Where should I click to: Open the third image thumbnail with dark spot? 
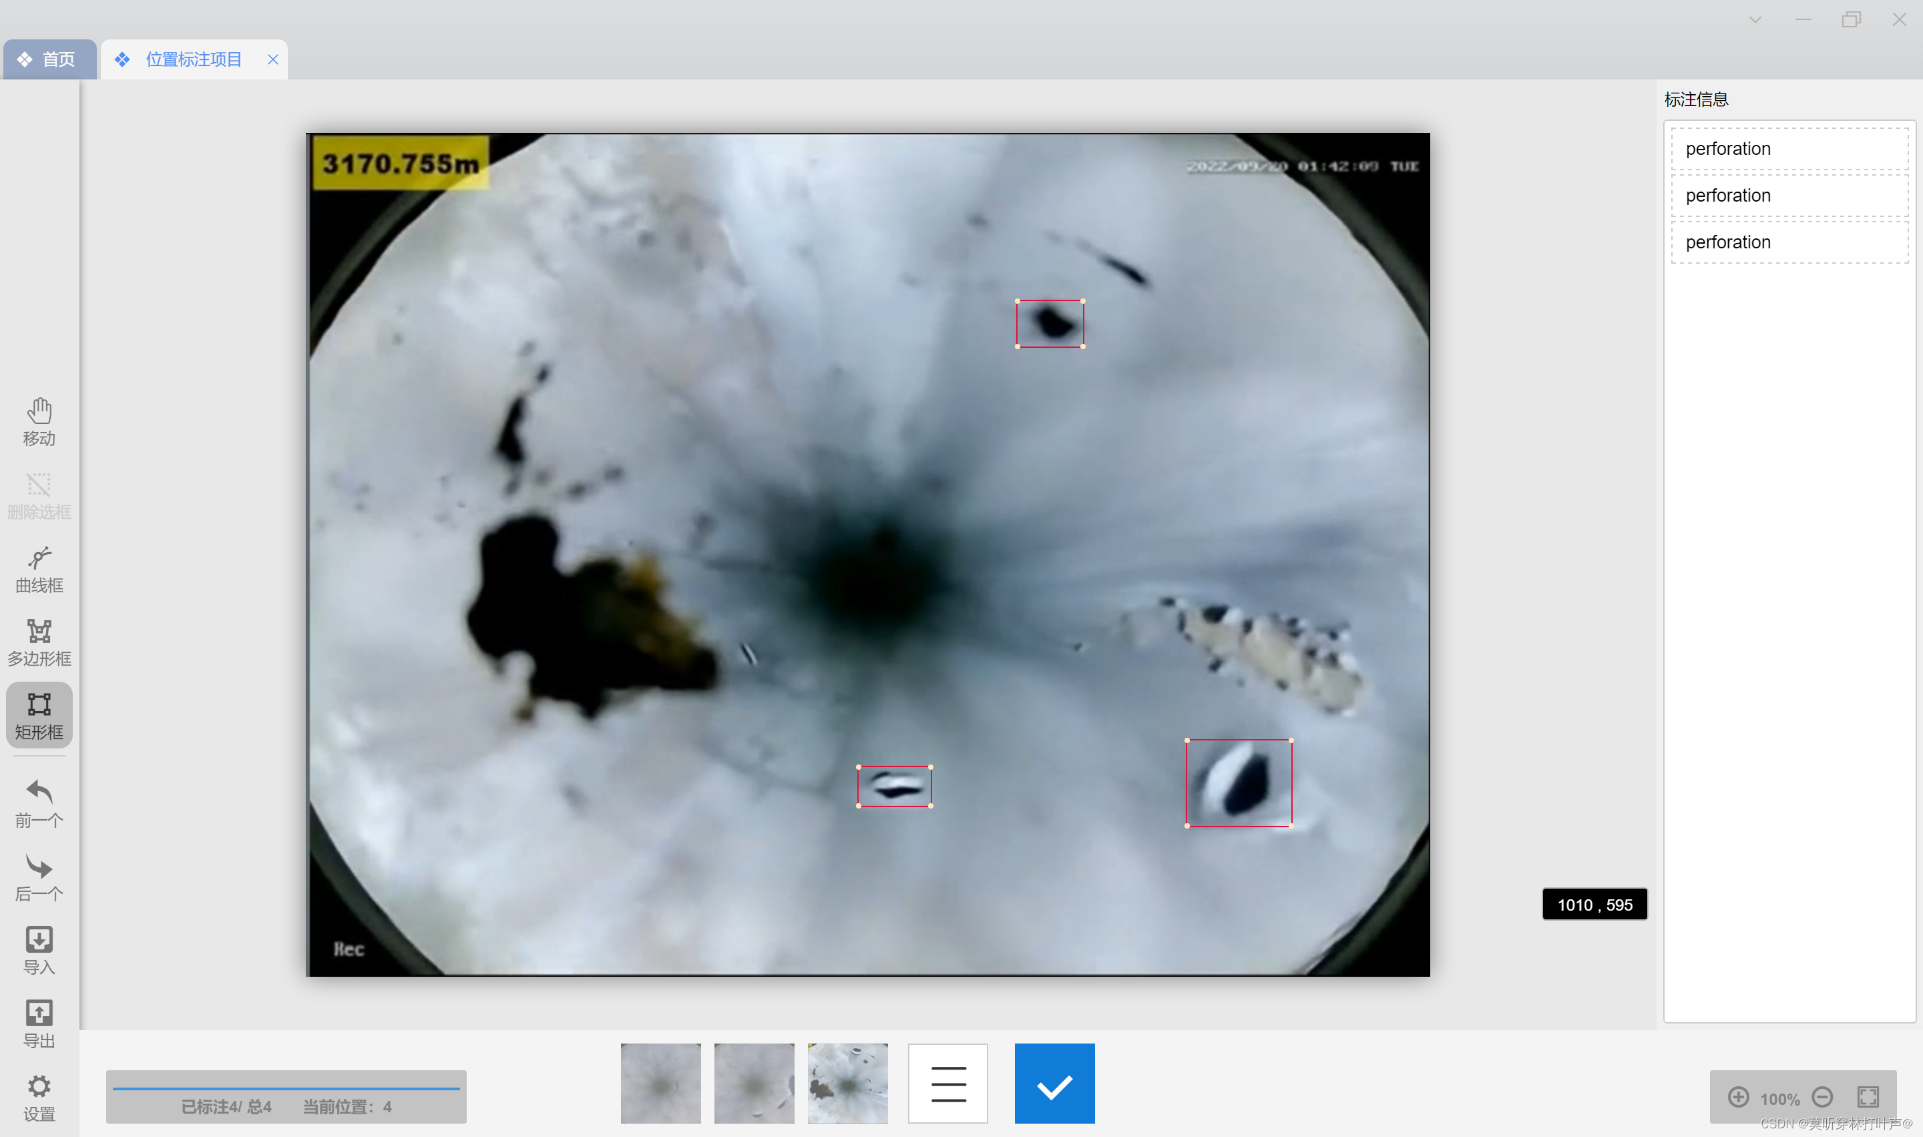[847, 1084]
